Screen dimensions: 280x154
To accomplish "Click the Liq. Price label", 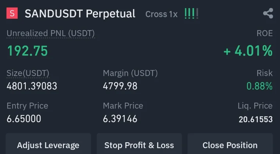I will coord(255,106).
